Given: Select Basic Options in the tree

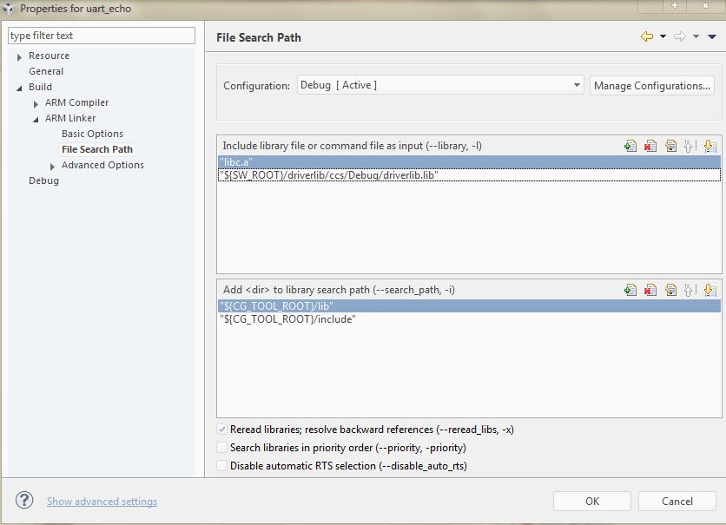Looking at the screenshot, I should pos(92,134).
